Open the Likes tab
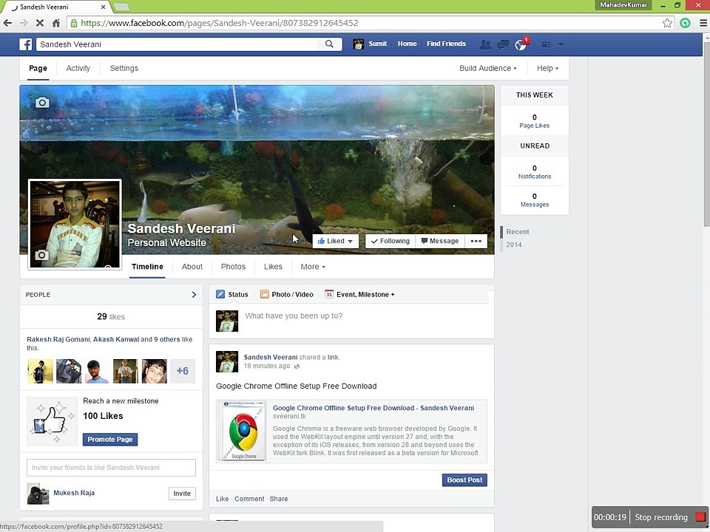 click(273, 267)
